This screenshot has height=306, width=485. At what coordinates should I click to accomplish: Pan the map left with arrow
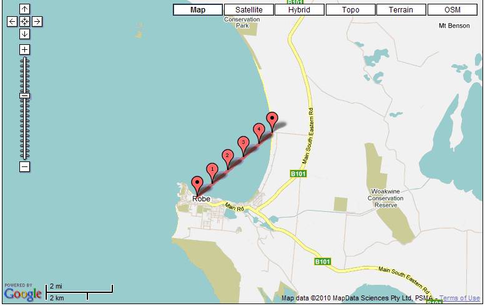click(12, 22)
